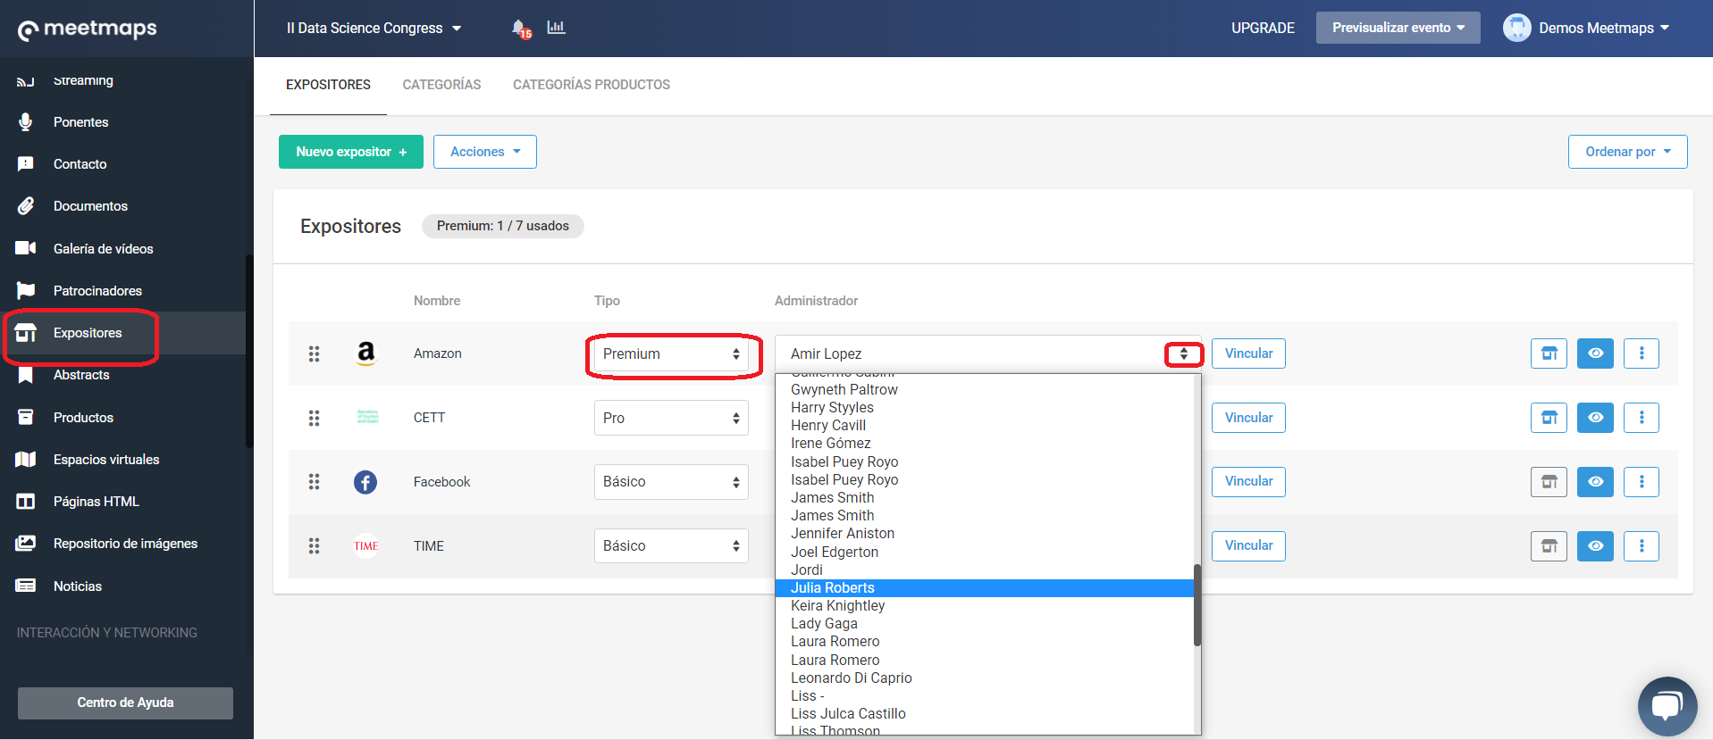Viewport: 1713px width, 740px height.
Task: Open the Acciones dropdown
Action: click(484, 152)
